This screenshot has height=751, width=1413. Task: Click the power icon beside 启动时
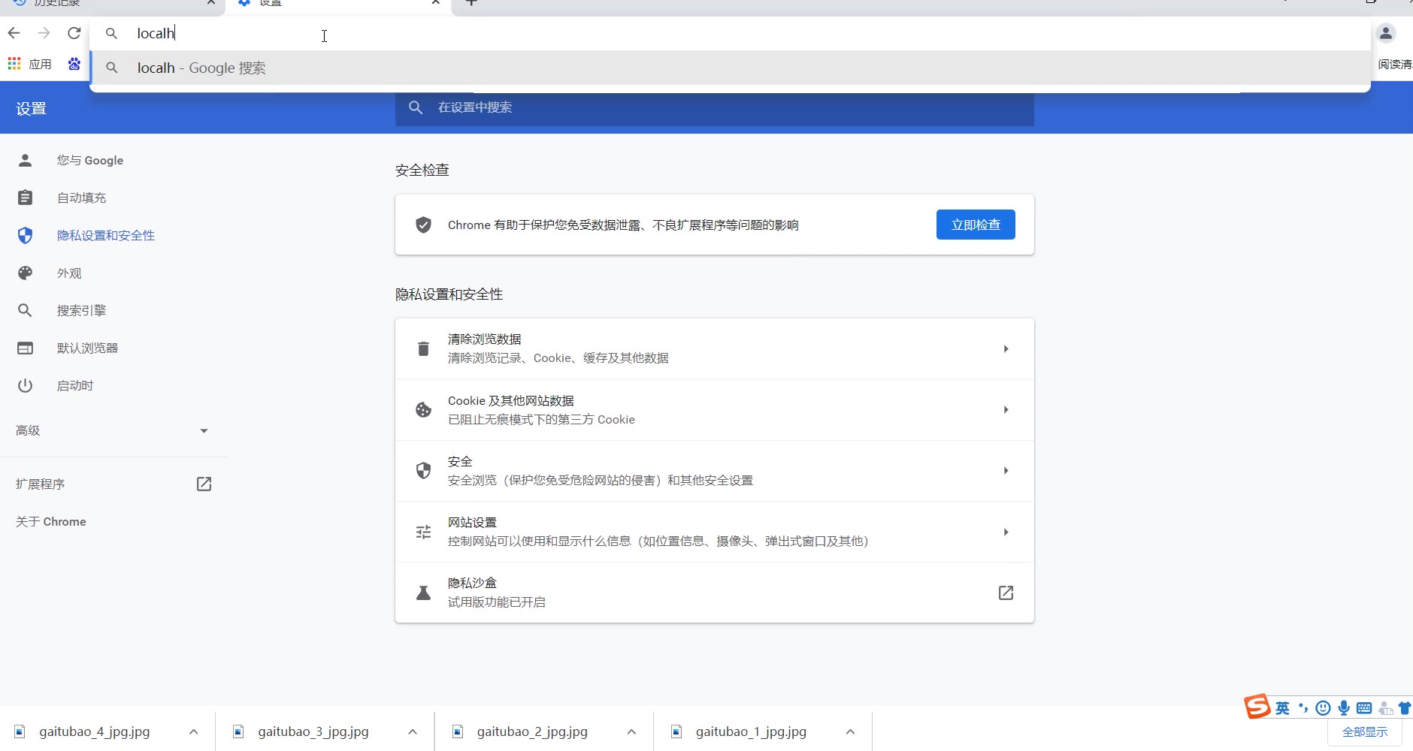click(25, 385)
